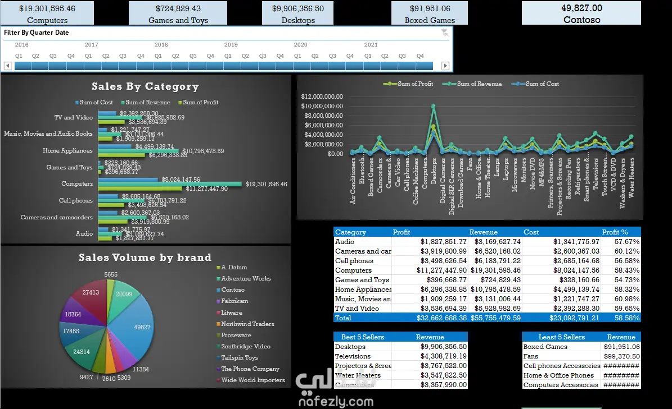Select Q1 2016 on the timeline
The height and width of the screenshot is (409, 672).
tap(22, 66)
